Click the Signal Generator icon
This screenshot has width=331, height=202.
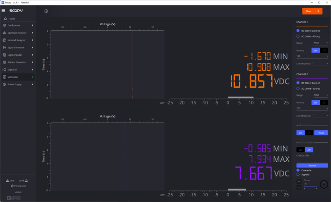[x=4, y=47]
